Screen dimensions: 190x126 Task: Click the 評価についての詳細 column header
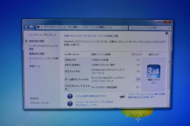(101, 55)
